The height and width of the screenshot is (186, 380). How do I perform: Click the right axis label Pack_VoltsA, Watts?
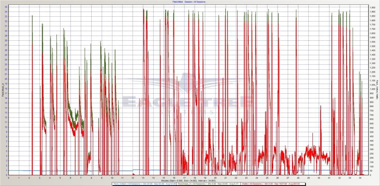pyautogui.click(x=377, y=88)
